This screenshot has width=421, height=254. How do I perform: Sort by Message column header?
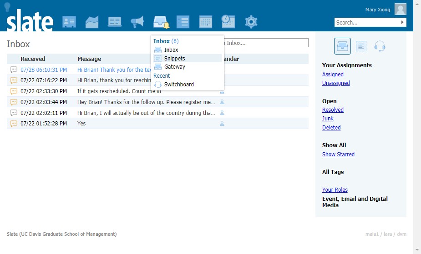89,59
